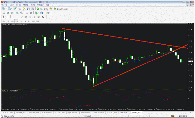Show the Market Watch window

(x=16, y=9)
